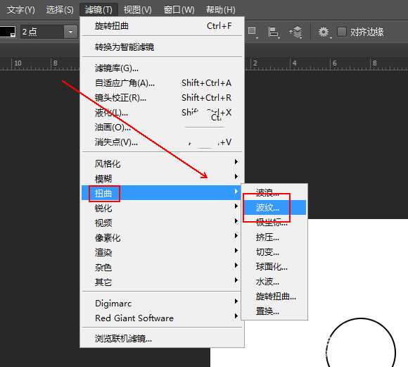Open the 文字(Y) menu

pos(20,10)
